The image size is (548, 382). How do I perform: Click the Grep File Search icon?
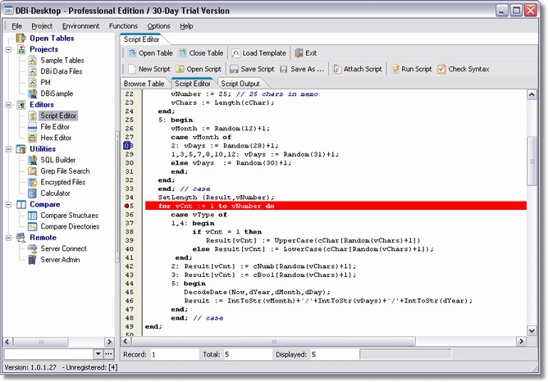click(33, 171)
